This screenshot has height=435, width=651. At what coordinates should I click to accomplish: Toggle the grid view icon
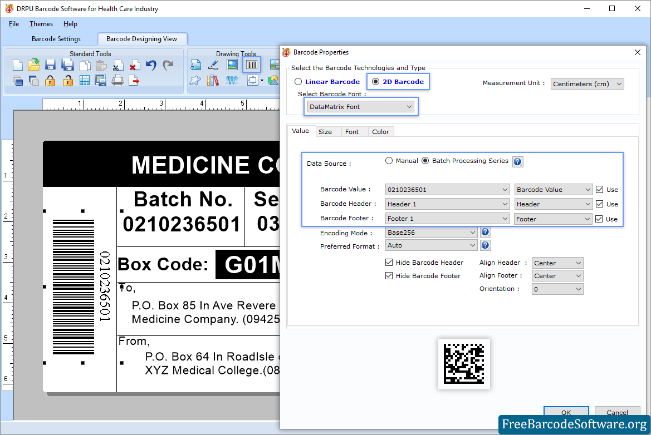(x=84, y=81)
